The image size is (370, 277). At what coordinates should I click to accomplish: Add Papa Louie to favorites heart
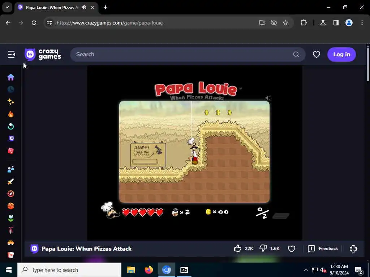[292, 249]
